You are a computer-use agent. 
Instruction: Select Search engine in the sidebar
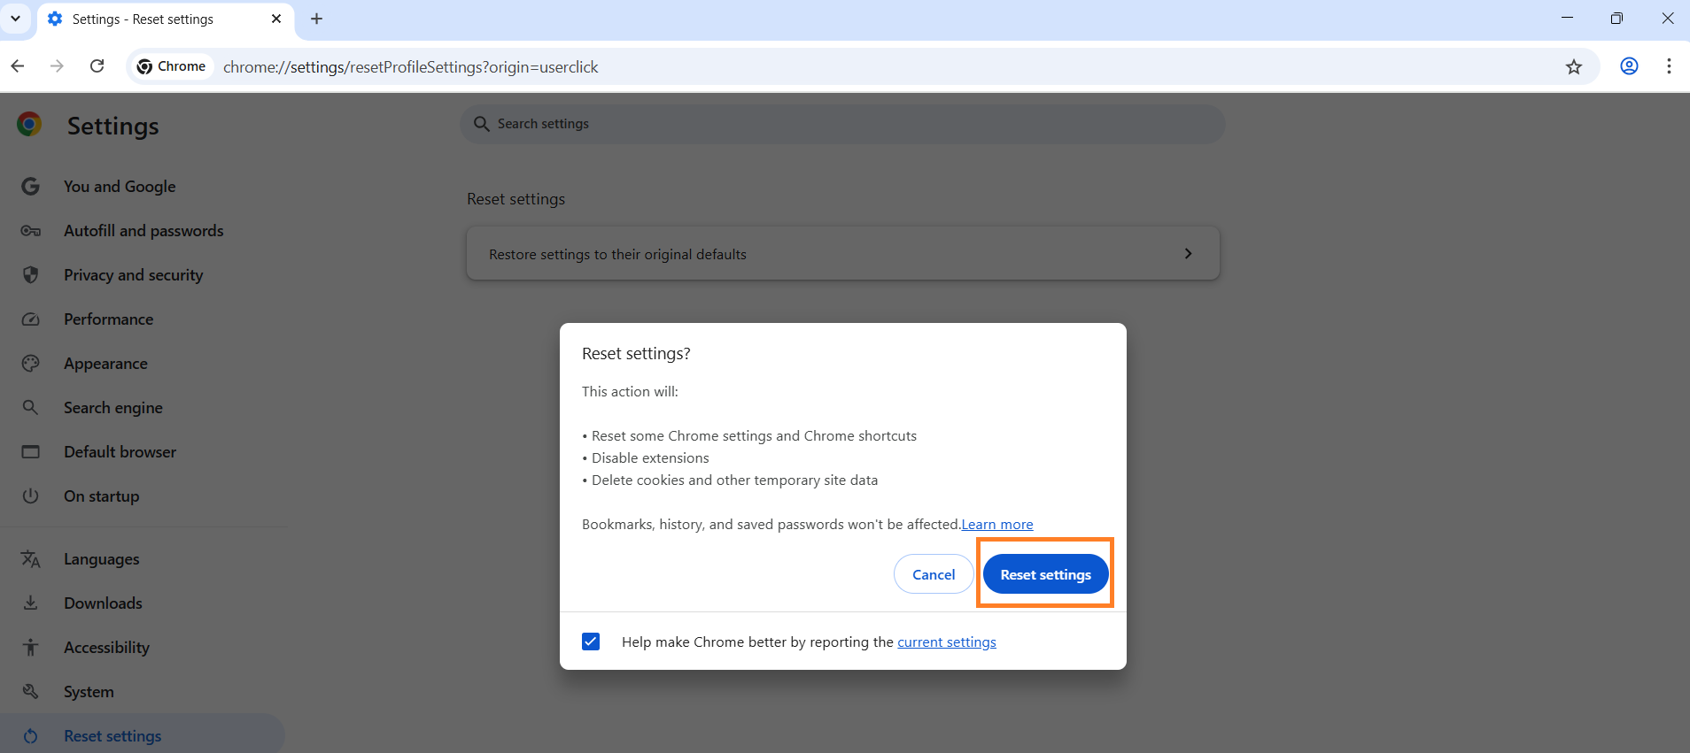[112, 408]
